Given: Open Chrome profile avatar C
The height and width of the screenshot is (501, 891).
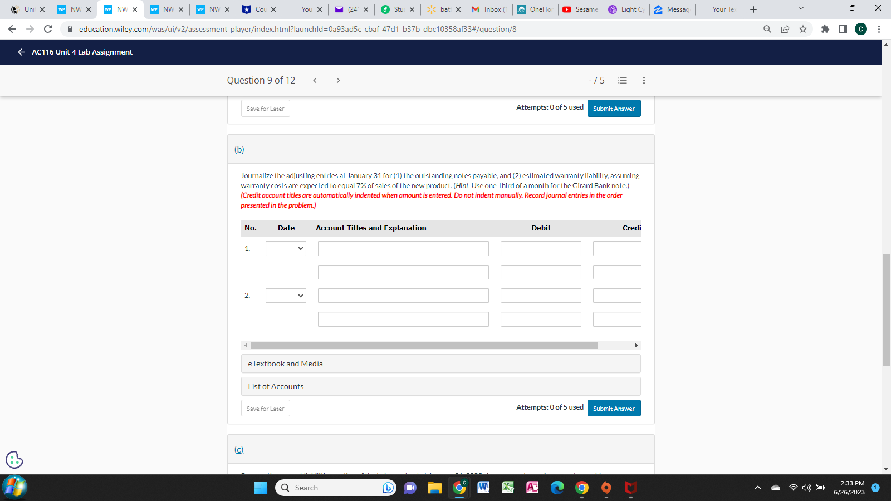Looking at the screenshot, I should click(861, 29).
